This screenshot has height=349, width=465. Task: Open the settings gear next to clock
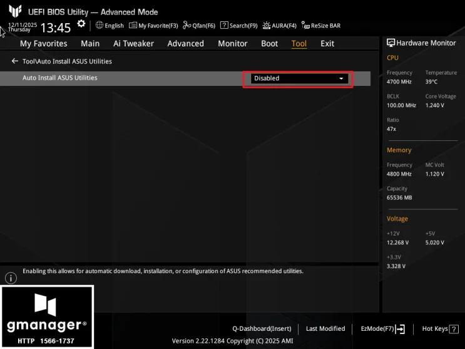[x=81, y=24]
